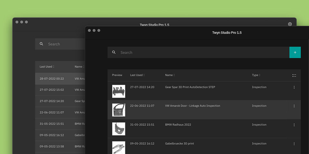Open the BMW Radhaus preview thumbnail
This screenshot has width=309, height=154.
119,129
